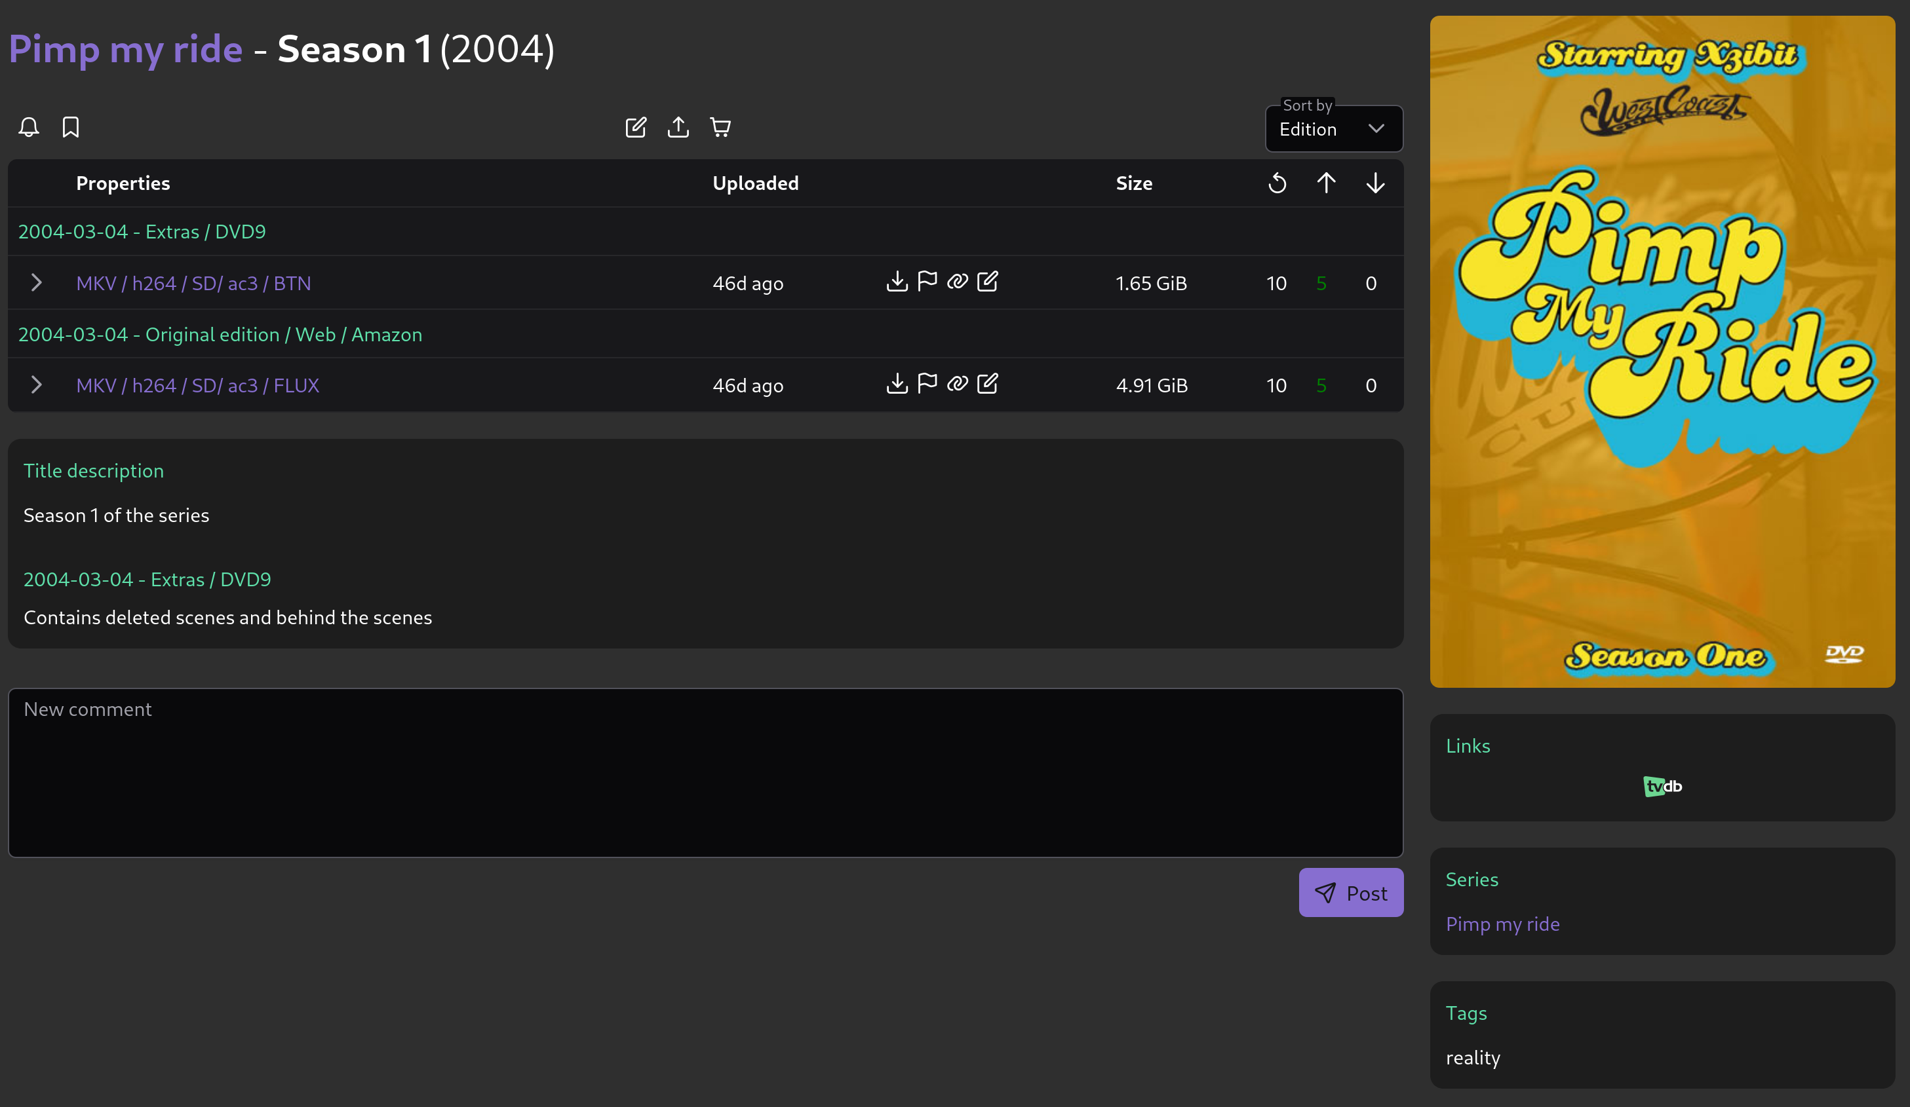
Task: Click Extras / DVD9 edition header in table
Action: (x=142, y=232)
